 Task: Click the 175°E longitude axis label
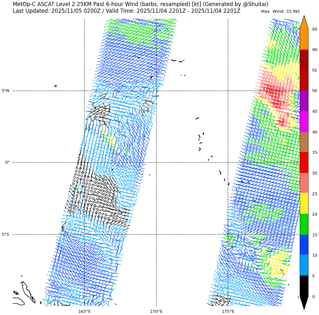pyautogui.click(x=228, y=311)
